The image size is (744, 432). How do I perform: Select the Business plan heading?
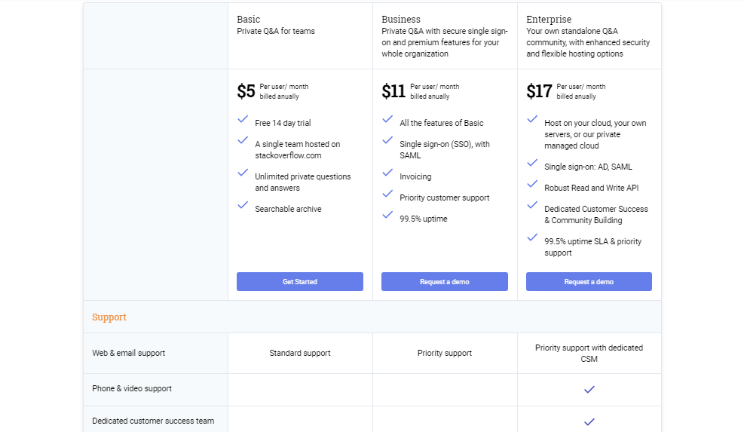click(x=401, y=20)
